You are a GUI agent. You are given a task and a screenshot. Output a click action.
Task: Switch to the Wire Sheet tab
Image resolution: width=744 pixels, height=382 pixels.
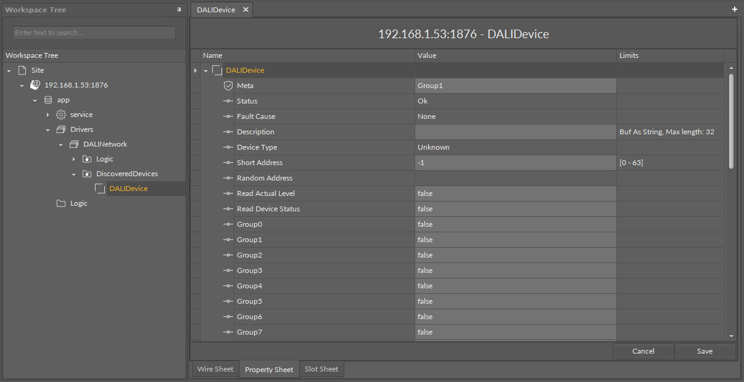click(x=215, y=369)
